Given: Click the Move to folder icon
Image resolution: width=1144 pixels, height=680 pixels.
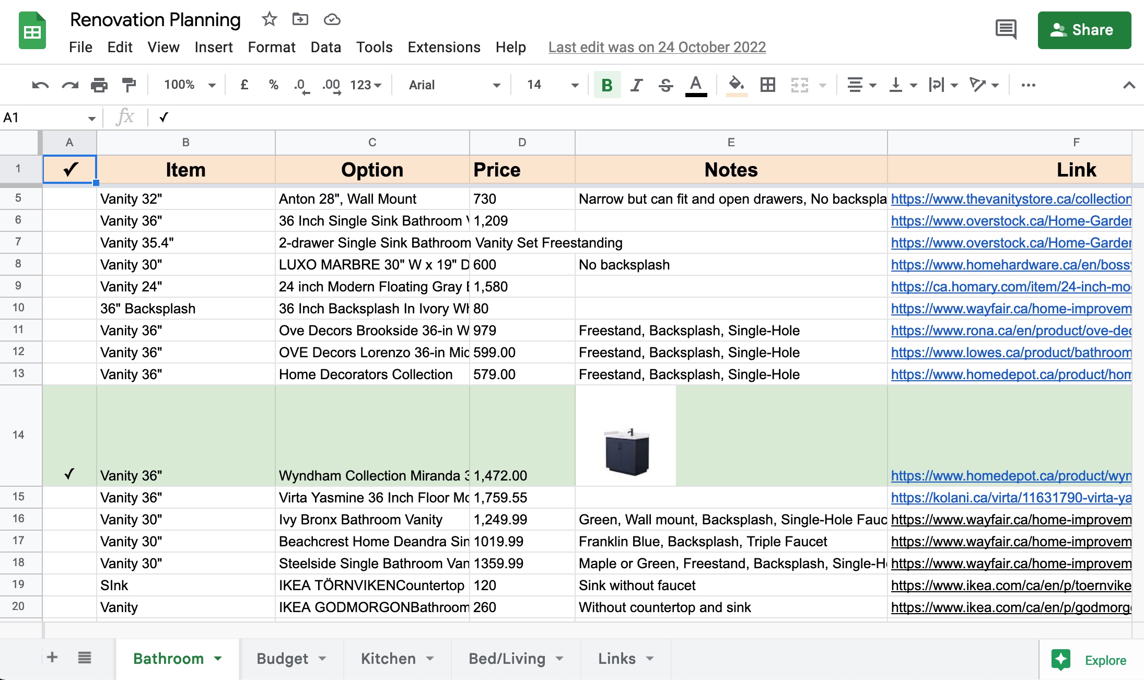Looking at the screenshot, I should (x=300, y=20).
